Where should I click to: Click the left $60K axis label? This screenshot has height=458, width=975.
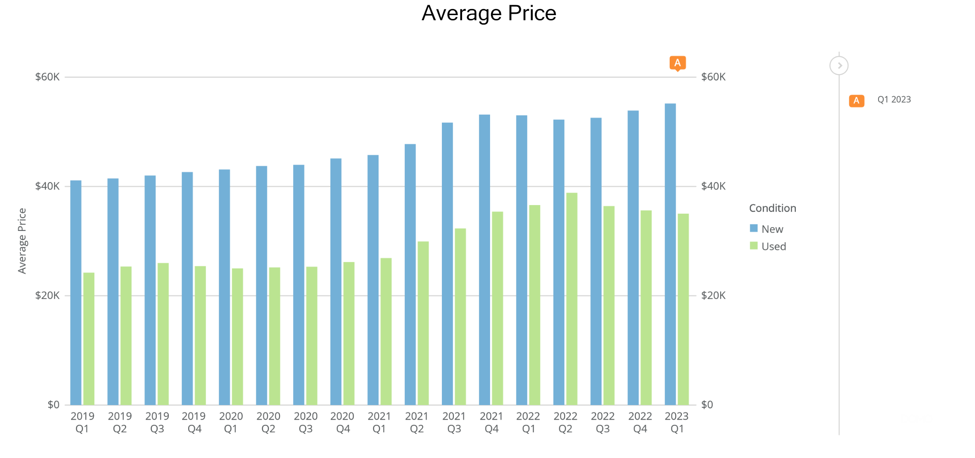pos(47,77)
